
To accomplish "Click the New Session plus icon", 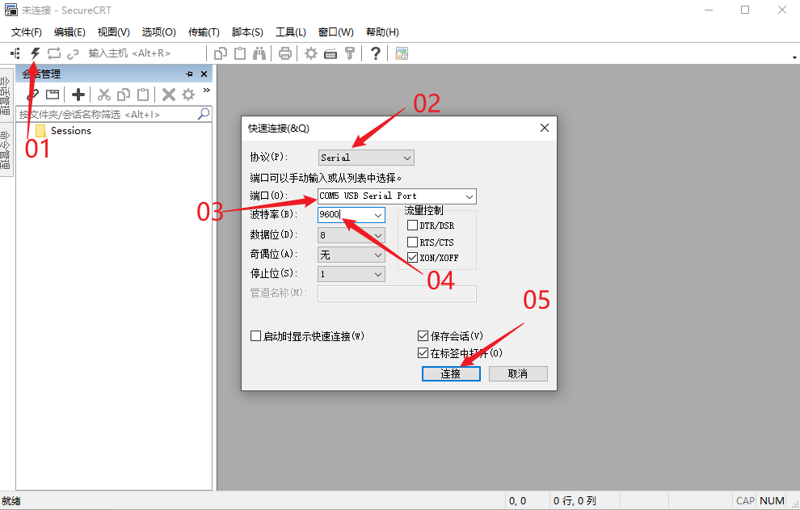I will (x=78, y=95).
